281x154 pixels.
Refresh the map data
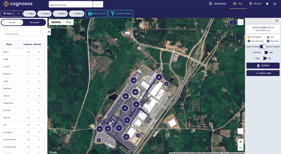[233, 22]
